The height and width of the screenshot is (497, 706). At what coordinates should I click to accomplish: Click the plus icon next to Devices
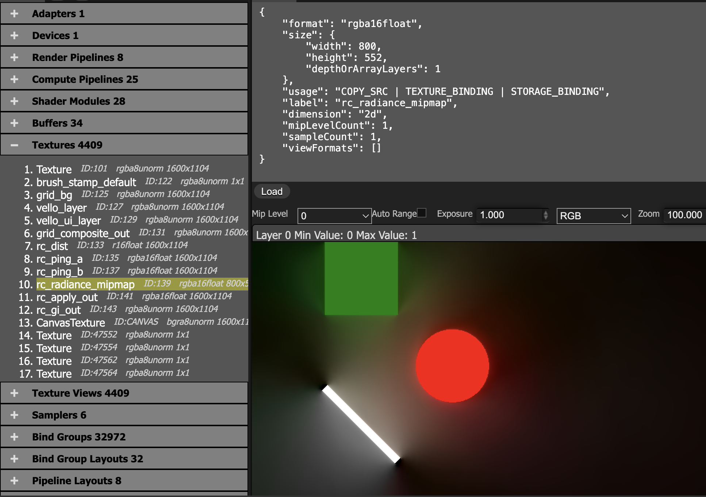point(14,35)
